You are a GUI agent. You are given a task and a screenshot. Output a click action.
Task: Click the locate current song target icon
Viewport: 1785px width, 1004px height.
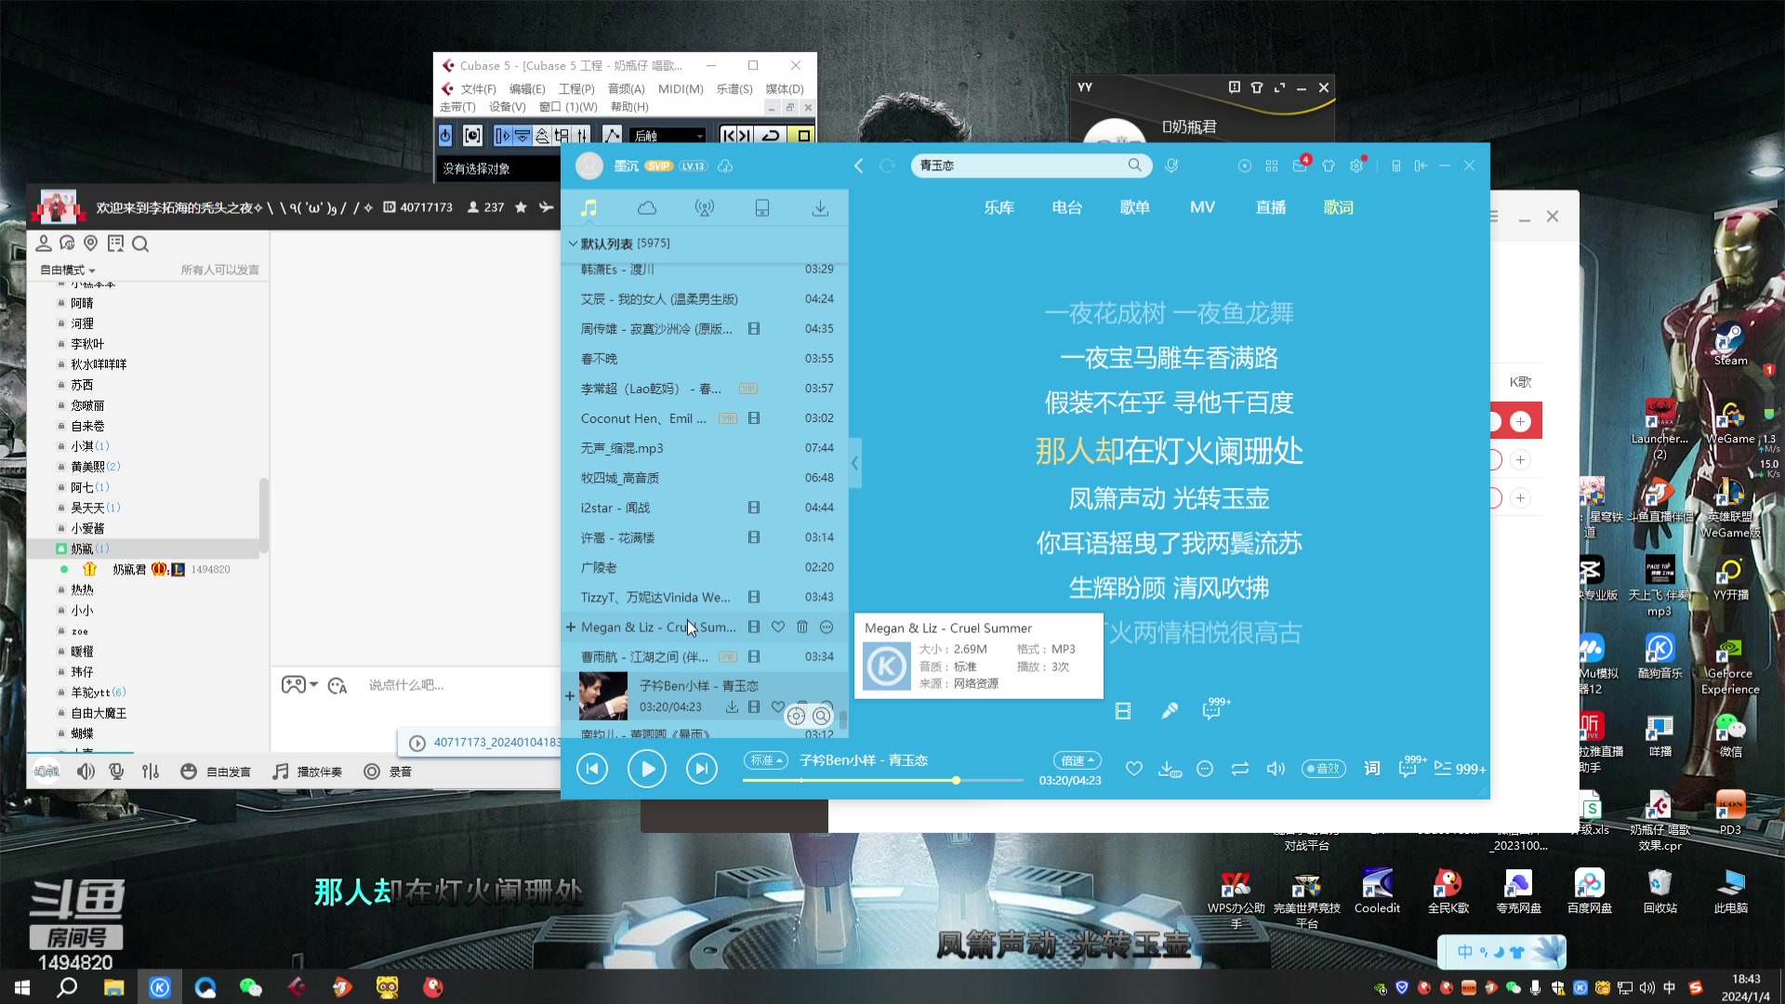tap(796, 716)
